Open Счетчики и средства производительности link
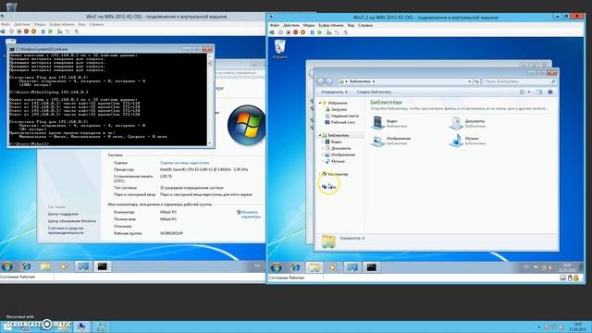The image size is (592, 333). coord(66,230)
